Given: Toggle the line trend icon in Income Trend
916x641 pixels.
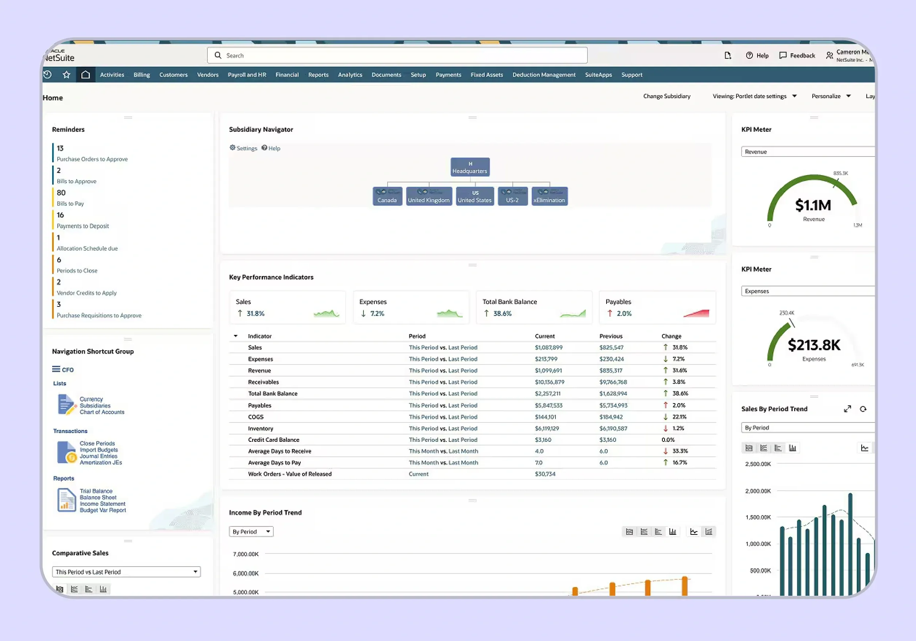Looking at the screenshot, I should pyautogui.click(x=694, y=532).
